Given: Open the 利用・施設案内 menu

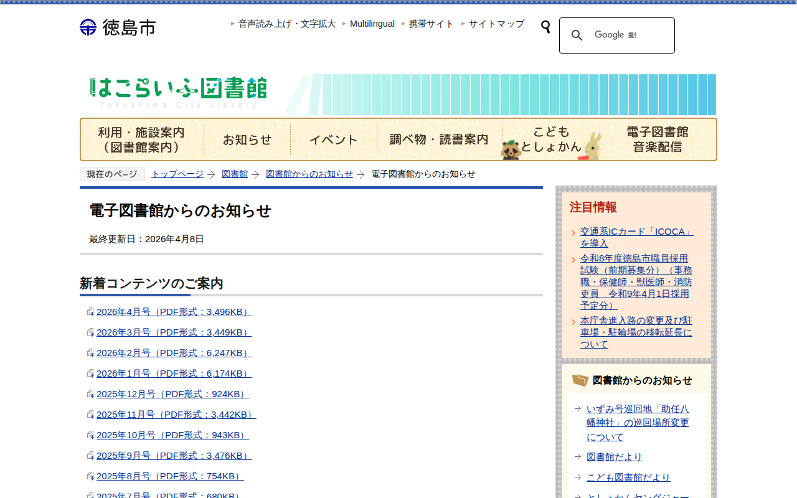Looking at the screenshot, I should tap(141, 140).
